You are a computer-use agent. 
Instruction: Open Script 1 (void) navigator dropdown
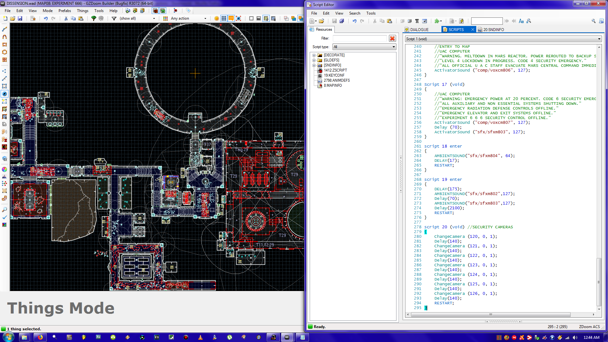click(503, 39)
